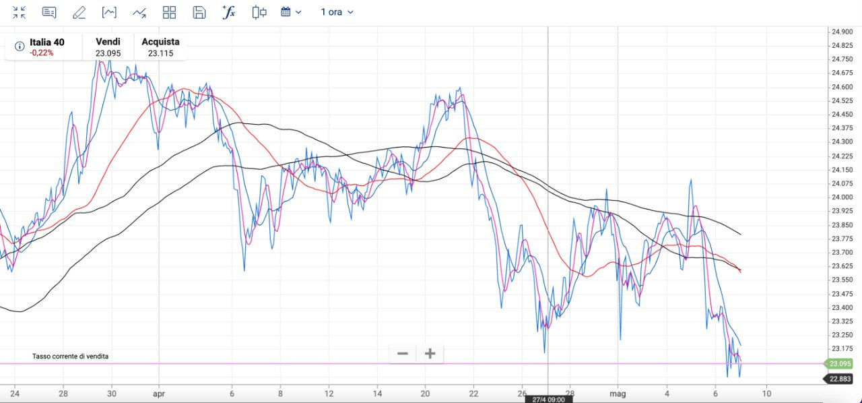Click the 23.850 price axis label
The width and height of the screenshot is (862, 403).
pyautogui.click(x=842, y=225)
